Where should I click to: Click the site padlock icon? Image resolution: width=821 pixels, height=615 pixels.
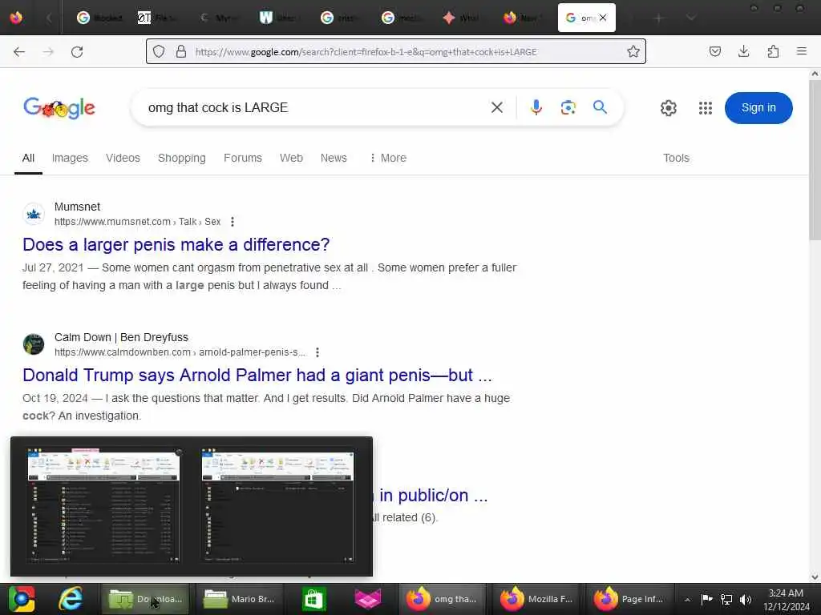pos(181,51)
